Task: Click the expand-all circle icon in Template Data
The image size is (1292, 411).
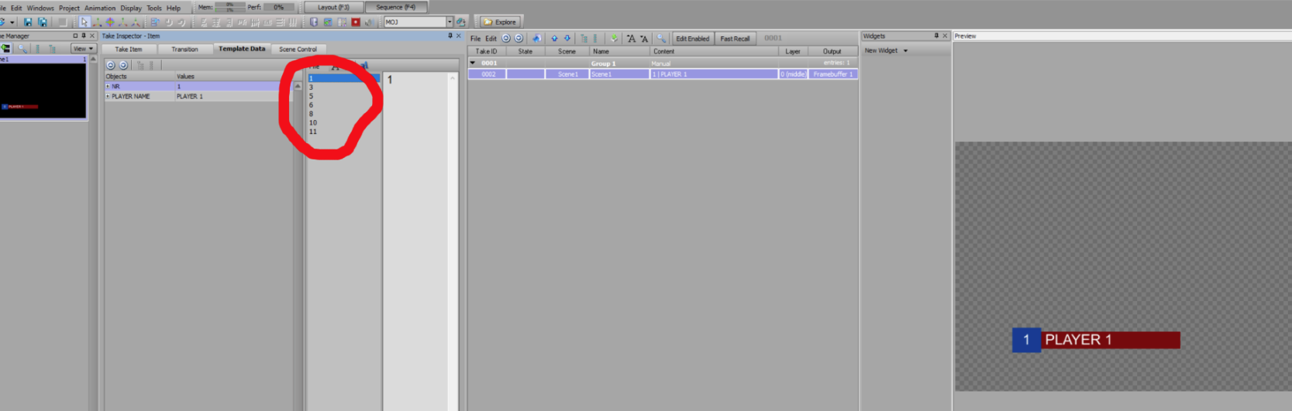Action: [x=123, y=65]
